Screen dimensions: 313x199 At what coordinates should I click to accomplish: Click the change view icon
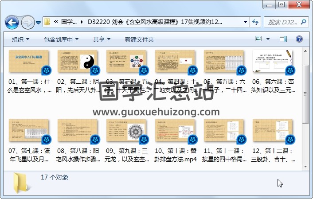(259, 39)
